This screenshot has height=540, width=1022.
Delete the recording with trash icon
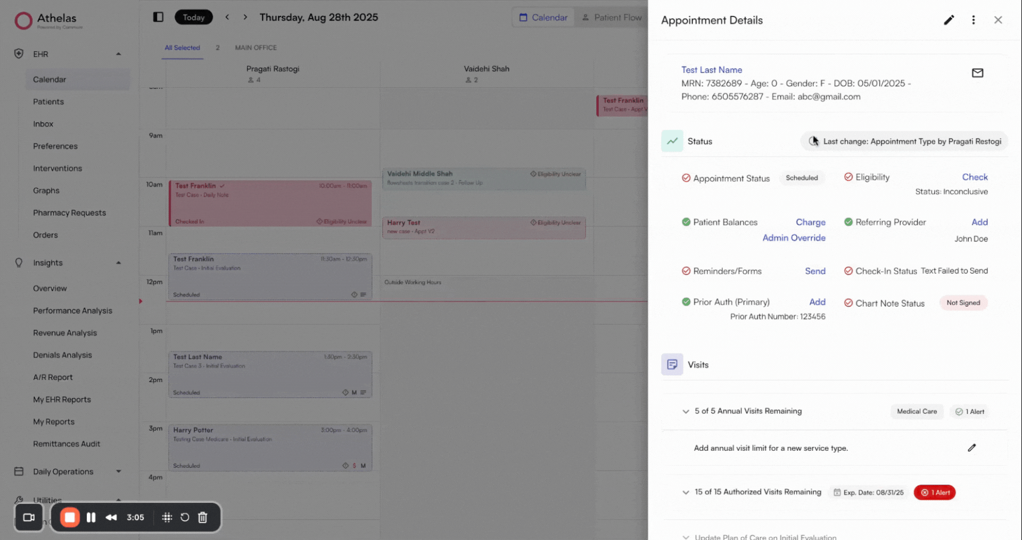(202, 517)
